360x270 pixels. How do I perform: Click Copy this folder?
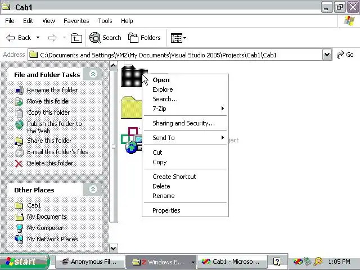[x=48, y=112]
